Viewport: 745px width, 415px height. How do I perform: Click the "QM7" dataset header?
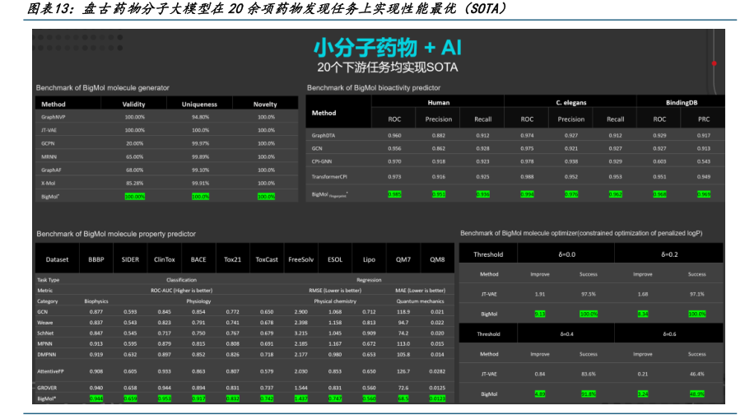403,259
